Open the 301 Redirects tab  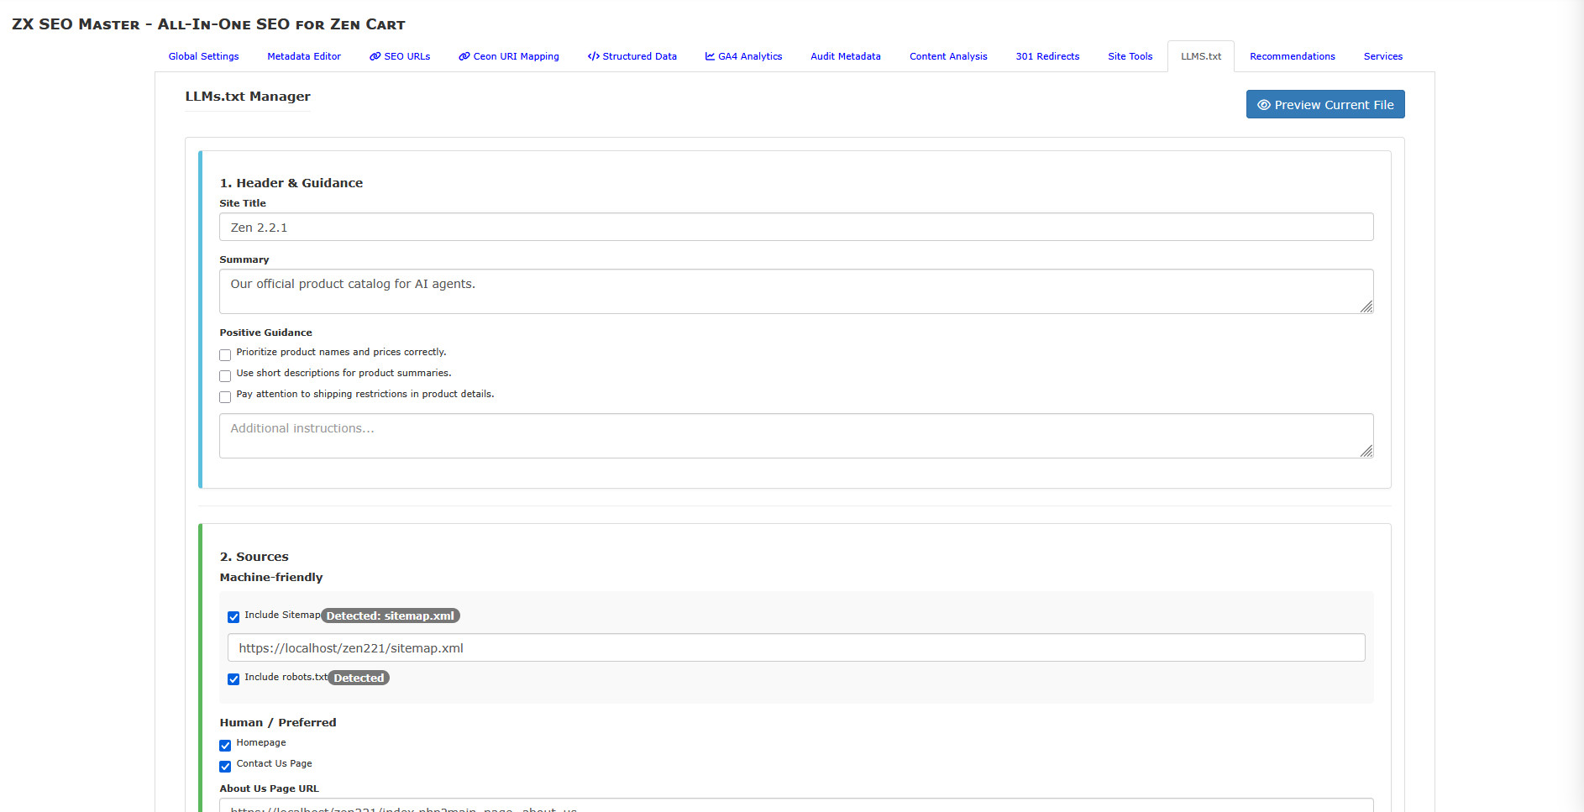click(x=1047, y=56)
